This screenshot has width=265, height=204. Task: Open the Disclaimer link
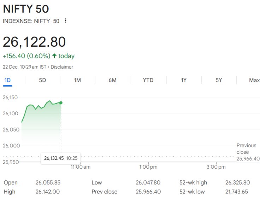point(62,67)
